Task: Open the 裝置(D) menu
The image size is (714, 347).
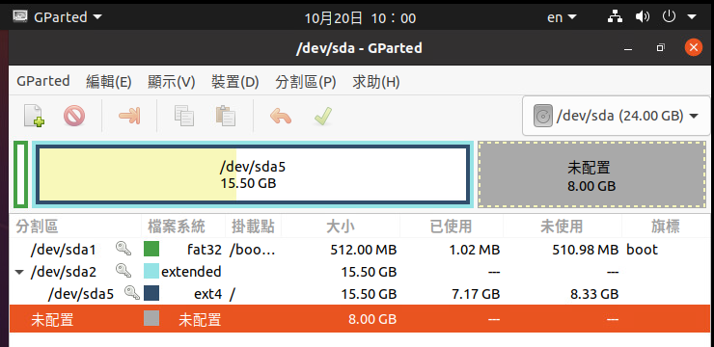Action: click(x=235, y=82)
